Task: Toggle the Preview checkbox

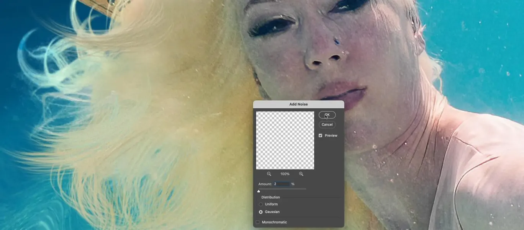Action: (x=321, y=135)
